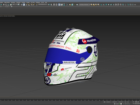Step to the next frame
The image size is (140, 105).
point(139,102)
